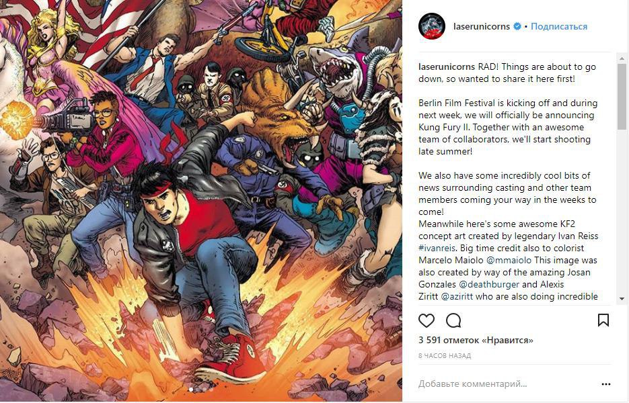Like the post with the heart icon
Image resolution: width=629 pixels, height=403 pixels.
427,320
